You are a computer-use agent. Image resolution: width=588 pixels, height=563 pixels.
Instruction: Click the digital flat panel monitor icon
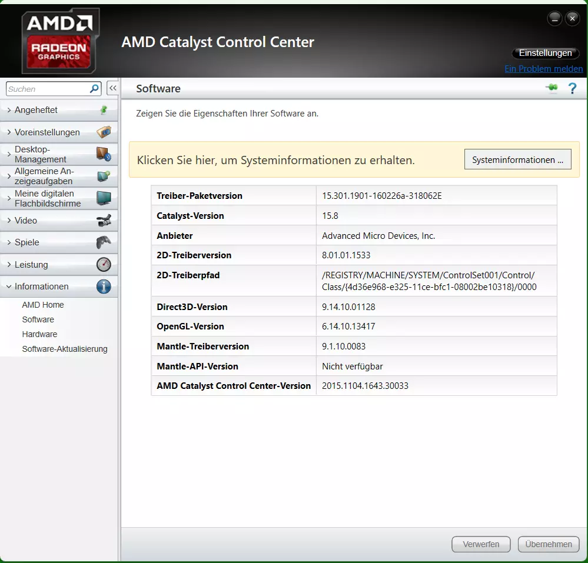[x=104, y=198]
